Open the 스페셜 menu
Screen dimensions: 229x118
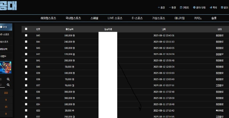94,18
